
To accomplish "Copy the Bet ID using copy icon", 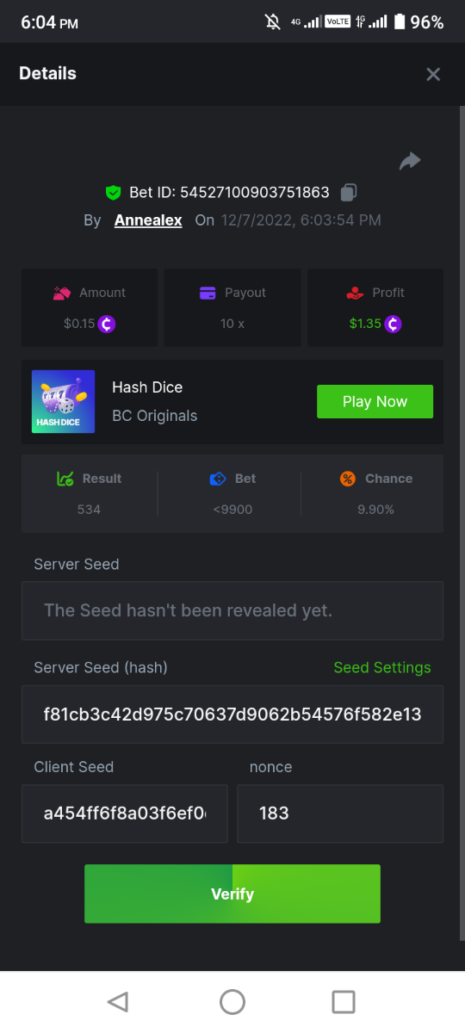I will (x=349, y=192).
